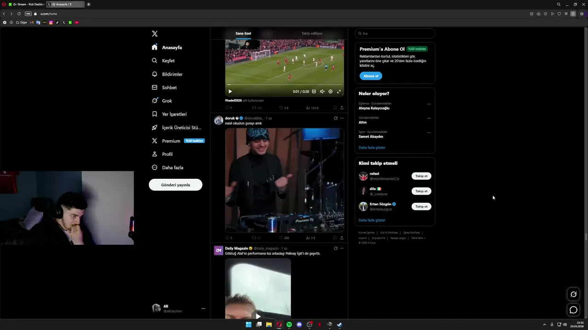
Task: Bookmark the hedef2026 video post
Action: pos(334,108)
